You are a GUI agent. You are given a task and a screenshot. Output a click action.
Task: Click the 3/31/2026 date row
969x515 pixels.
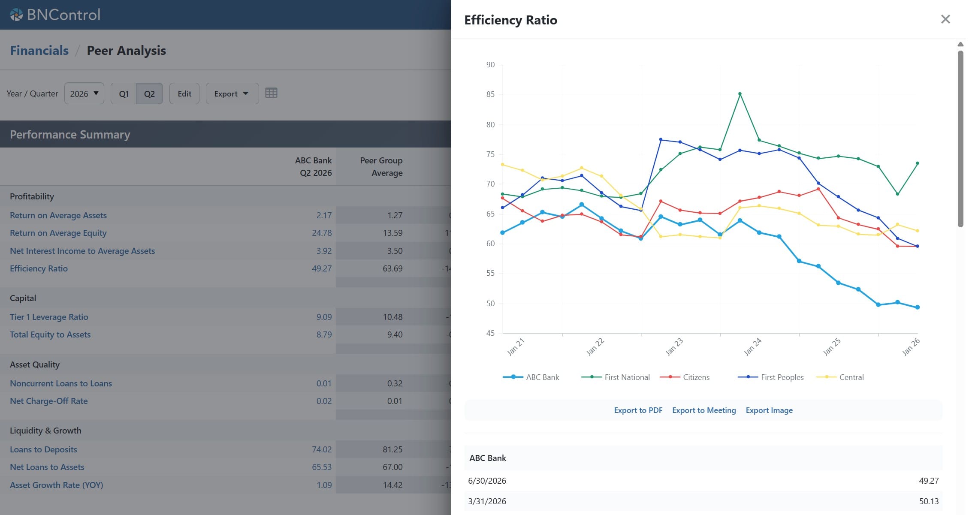click(x=703, y=501)
